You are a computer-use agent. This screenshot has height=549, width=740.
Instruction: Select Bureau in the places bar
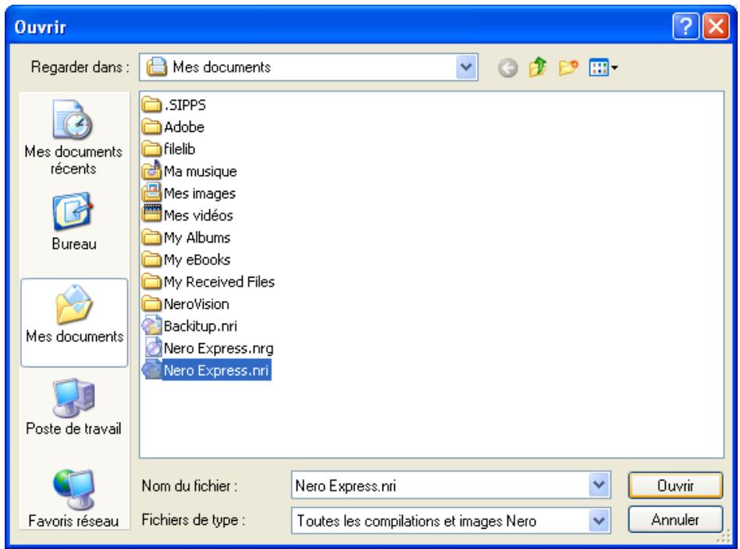click(73, 221)
